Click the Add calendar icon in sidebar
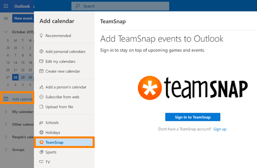The width and height of the screenshot is (257, 168). (x=6, y=99)
